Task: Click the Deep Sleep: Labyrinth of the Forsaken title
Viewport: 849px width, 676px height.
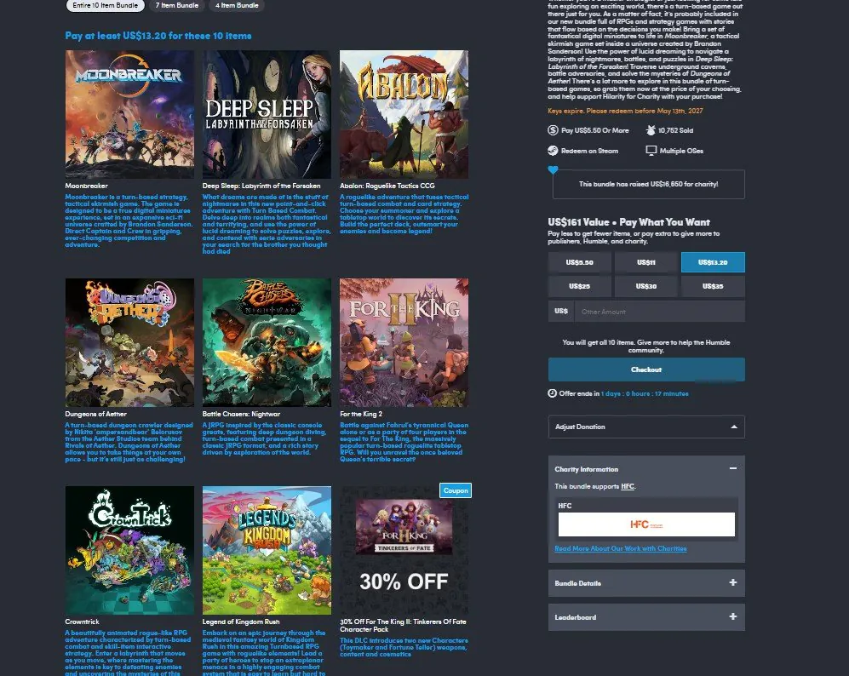Action: [x=261, y=186]
